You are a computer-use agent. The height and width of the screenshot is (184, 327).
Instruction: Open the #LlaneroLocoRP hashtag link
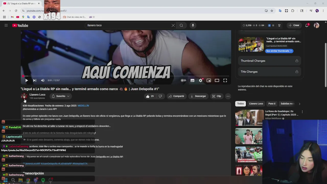click(32, 164)
